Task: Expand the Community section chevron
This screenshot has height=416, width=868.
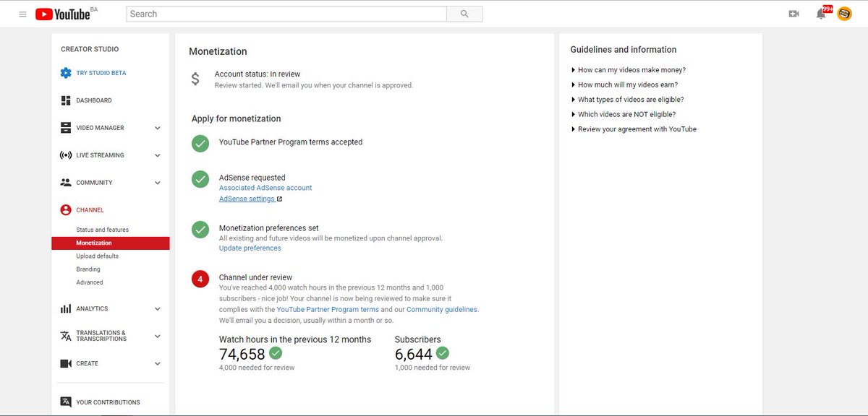Action: (x=158, y=183)
